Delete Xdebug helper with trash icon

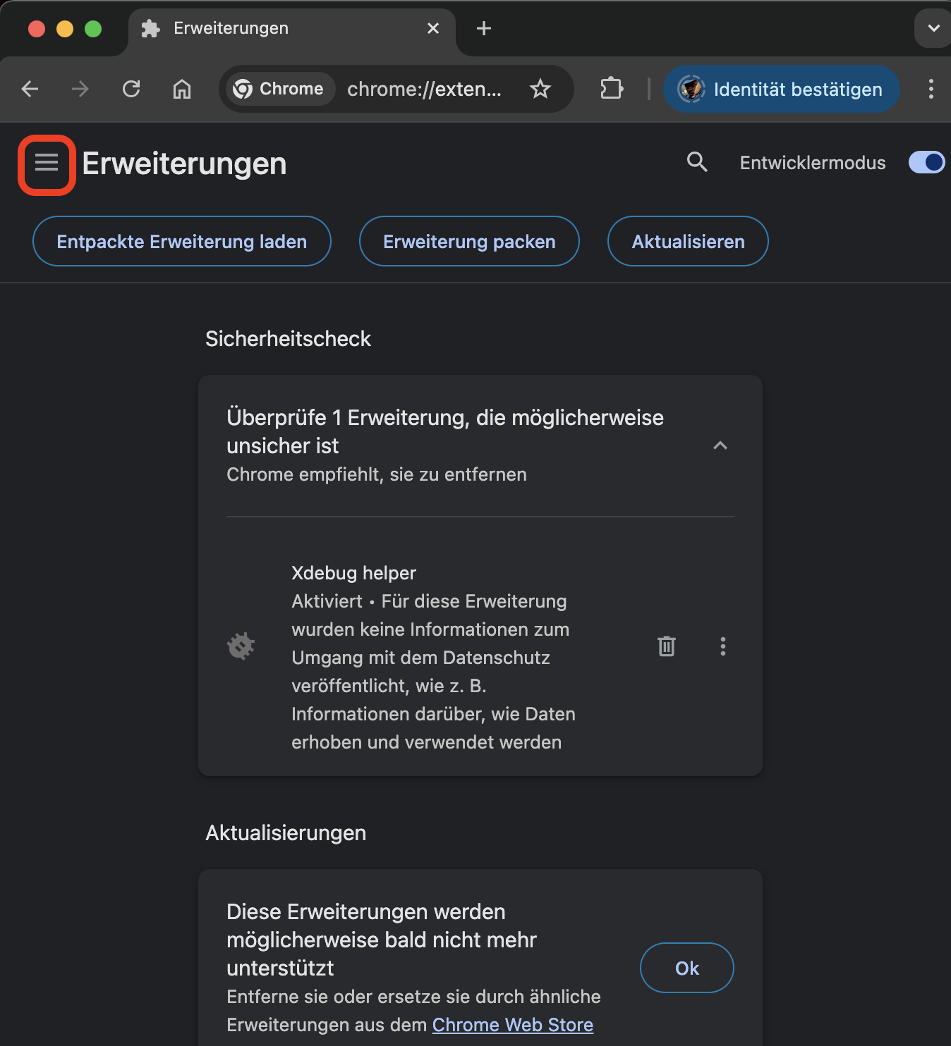point(667,646)
